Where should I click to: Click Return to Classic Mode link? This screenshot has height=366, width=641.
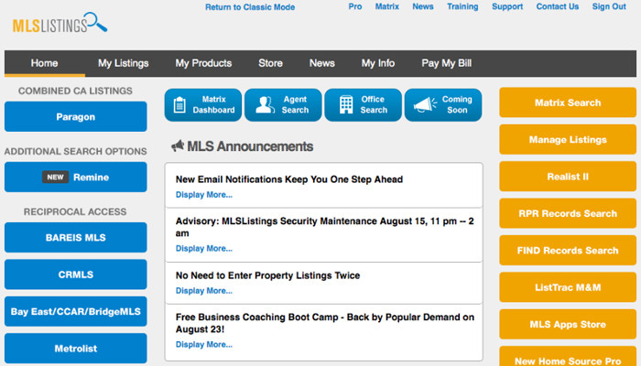pos(250,7)
